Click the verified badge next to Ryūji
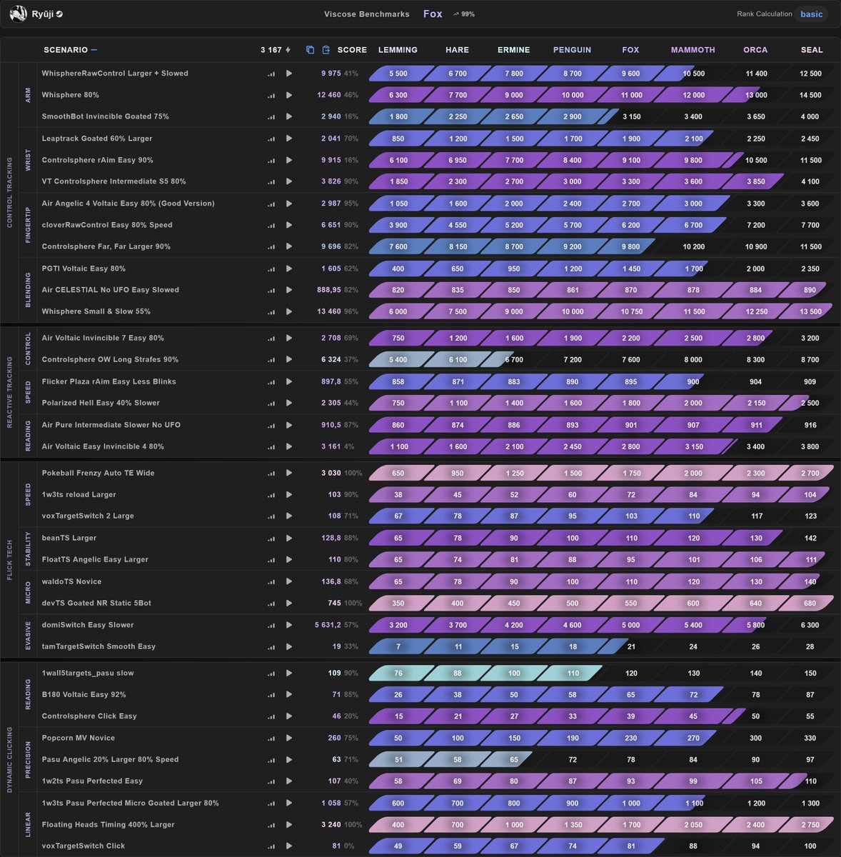Viewport: 841px width, 857px height. click(60, 14)
